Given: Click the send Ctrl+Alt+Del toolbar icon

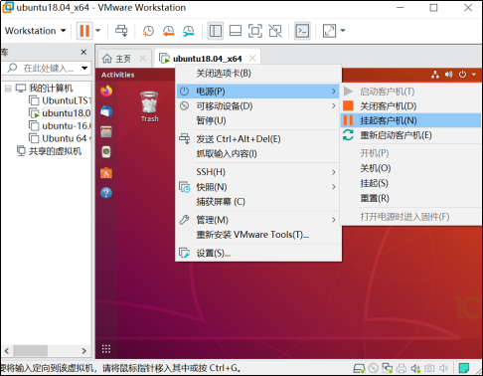Looking at the screenshot, I should coord(121,31).
